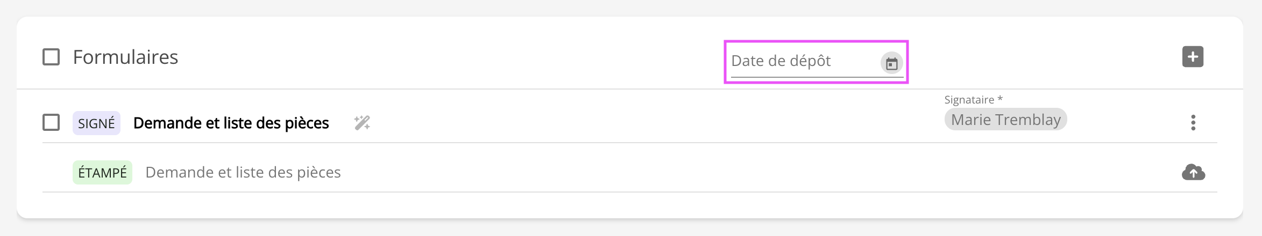Viewport: 1262px width, 236px height.
Task: Click the ÉTAMPÉ status badge
Action: point(102,173)
